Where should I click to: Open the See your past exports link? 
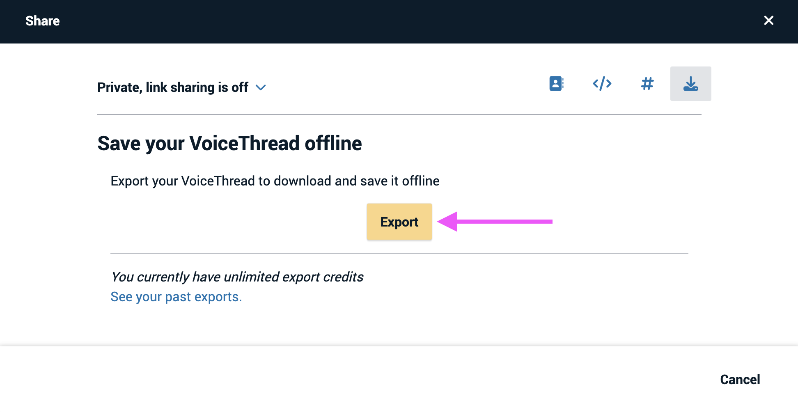click(176, 297)
